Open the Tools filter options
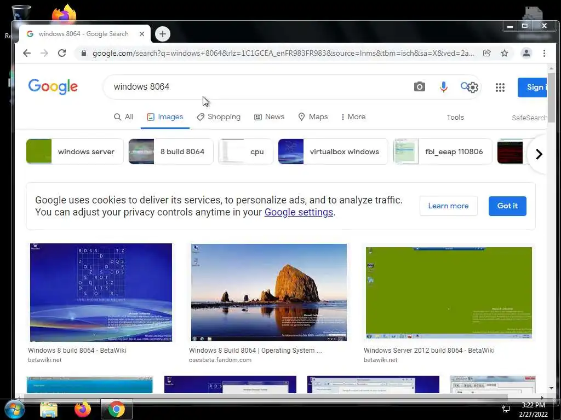Screen dimensions: 561x420 tap(455, 117)
